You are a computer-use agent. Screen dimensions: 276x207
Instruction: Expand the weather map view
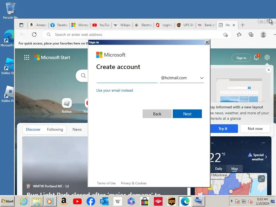pos(261,179)
